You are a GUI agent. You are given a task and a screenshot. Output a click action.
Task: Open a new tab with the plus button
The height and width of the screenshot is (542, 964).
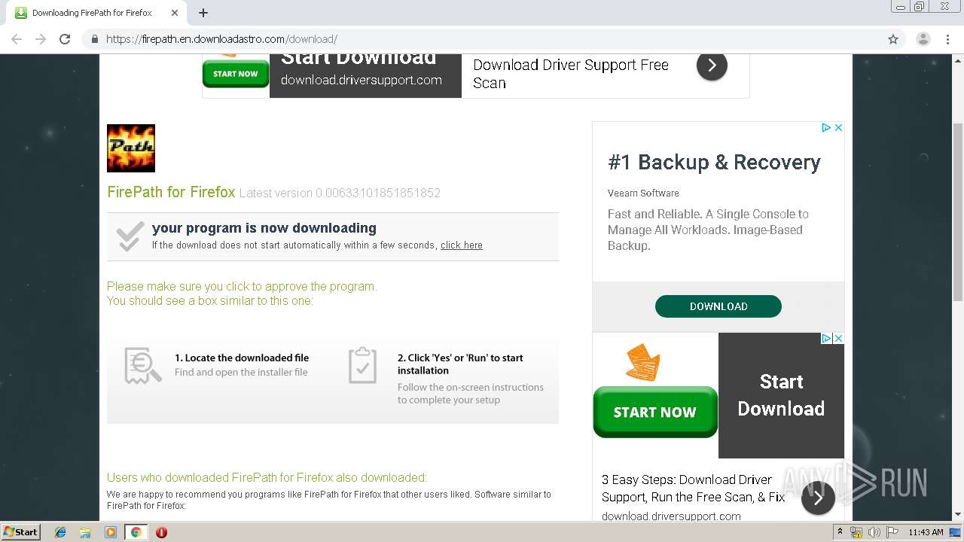pyautogui.click(x=203, y=13)
